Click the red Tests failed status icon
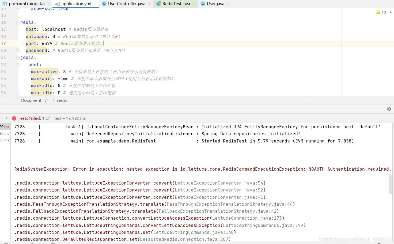Viewport: 394px width, 244px height. tap(14, 118)
